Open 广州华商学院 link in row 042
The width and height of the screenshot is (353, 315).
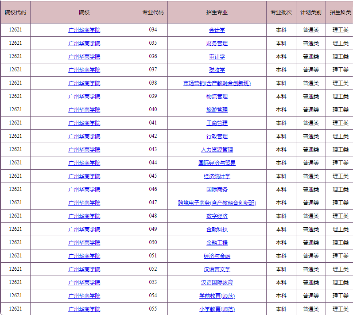click(84, 136)
